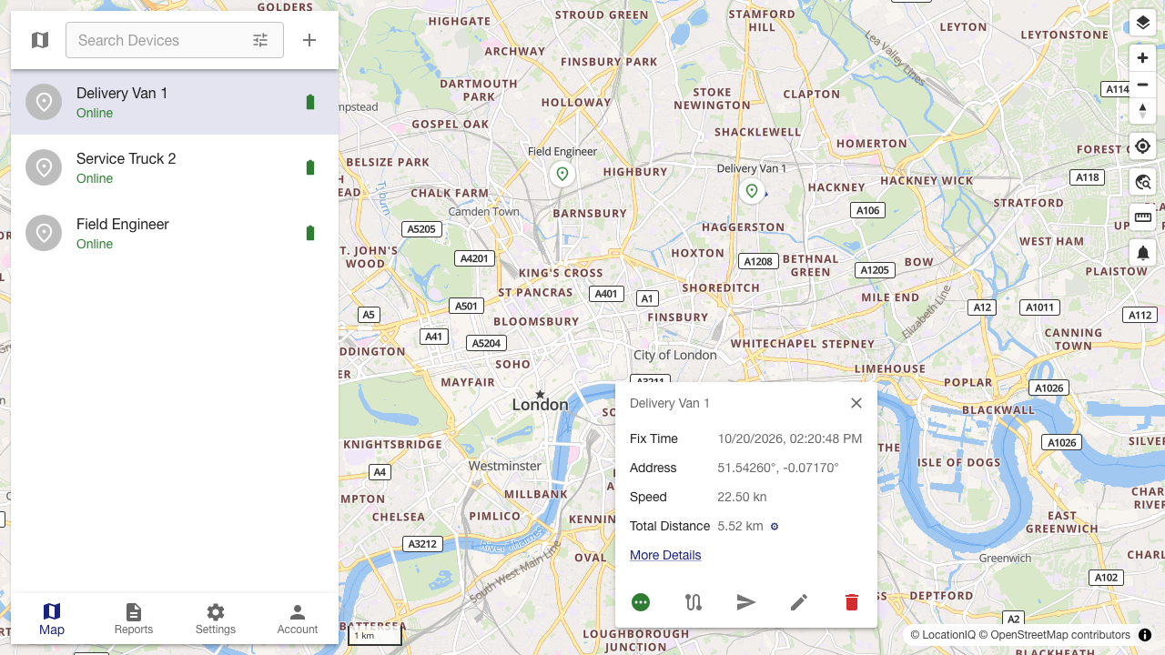Click battery icon for Field Engineer

click(310, 233)
